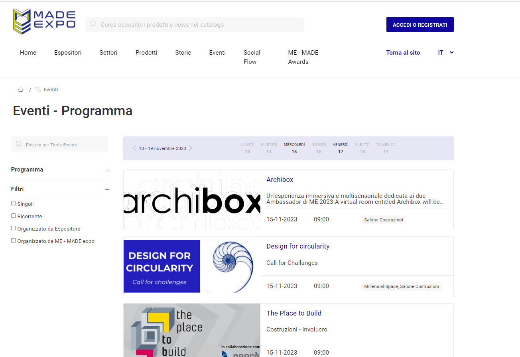Click the Costruzioni - Involucro subtitle
Viewport: 520px width, 357px height.
tap(297, 329)
